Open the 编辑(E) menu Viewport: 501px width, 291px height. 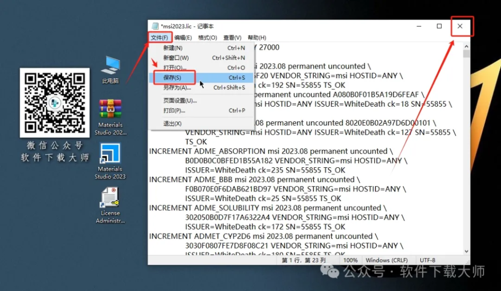[183, 37]
